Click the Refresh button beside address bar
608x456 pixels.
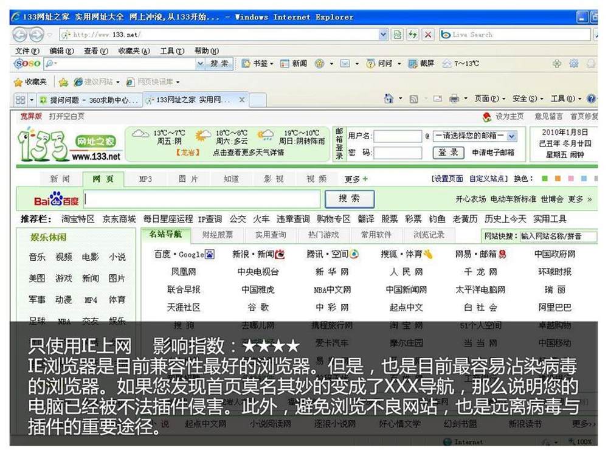[413, 35]
